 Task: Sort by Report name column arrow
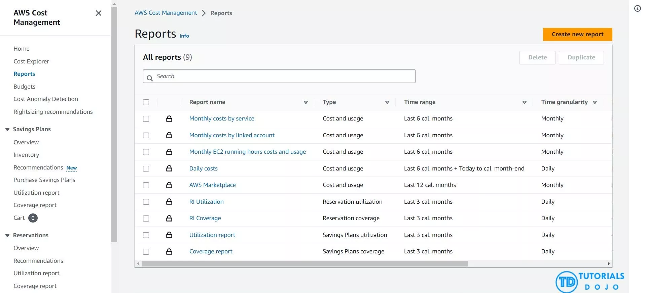coord(306,102)
